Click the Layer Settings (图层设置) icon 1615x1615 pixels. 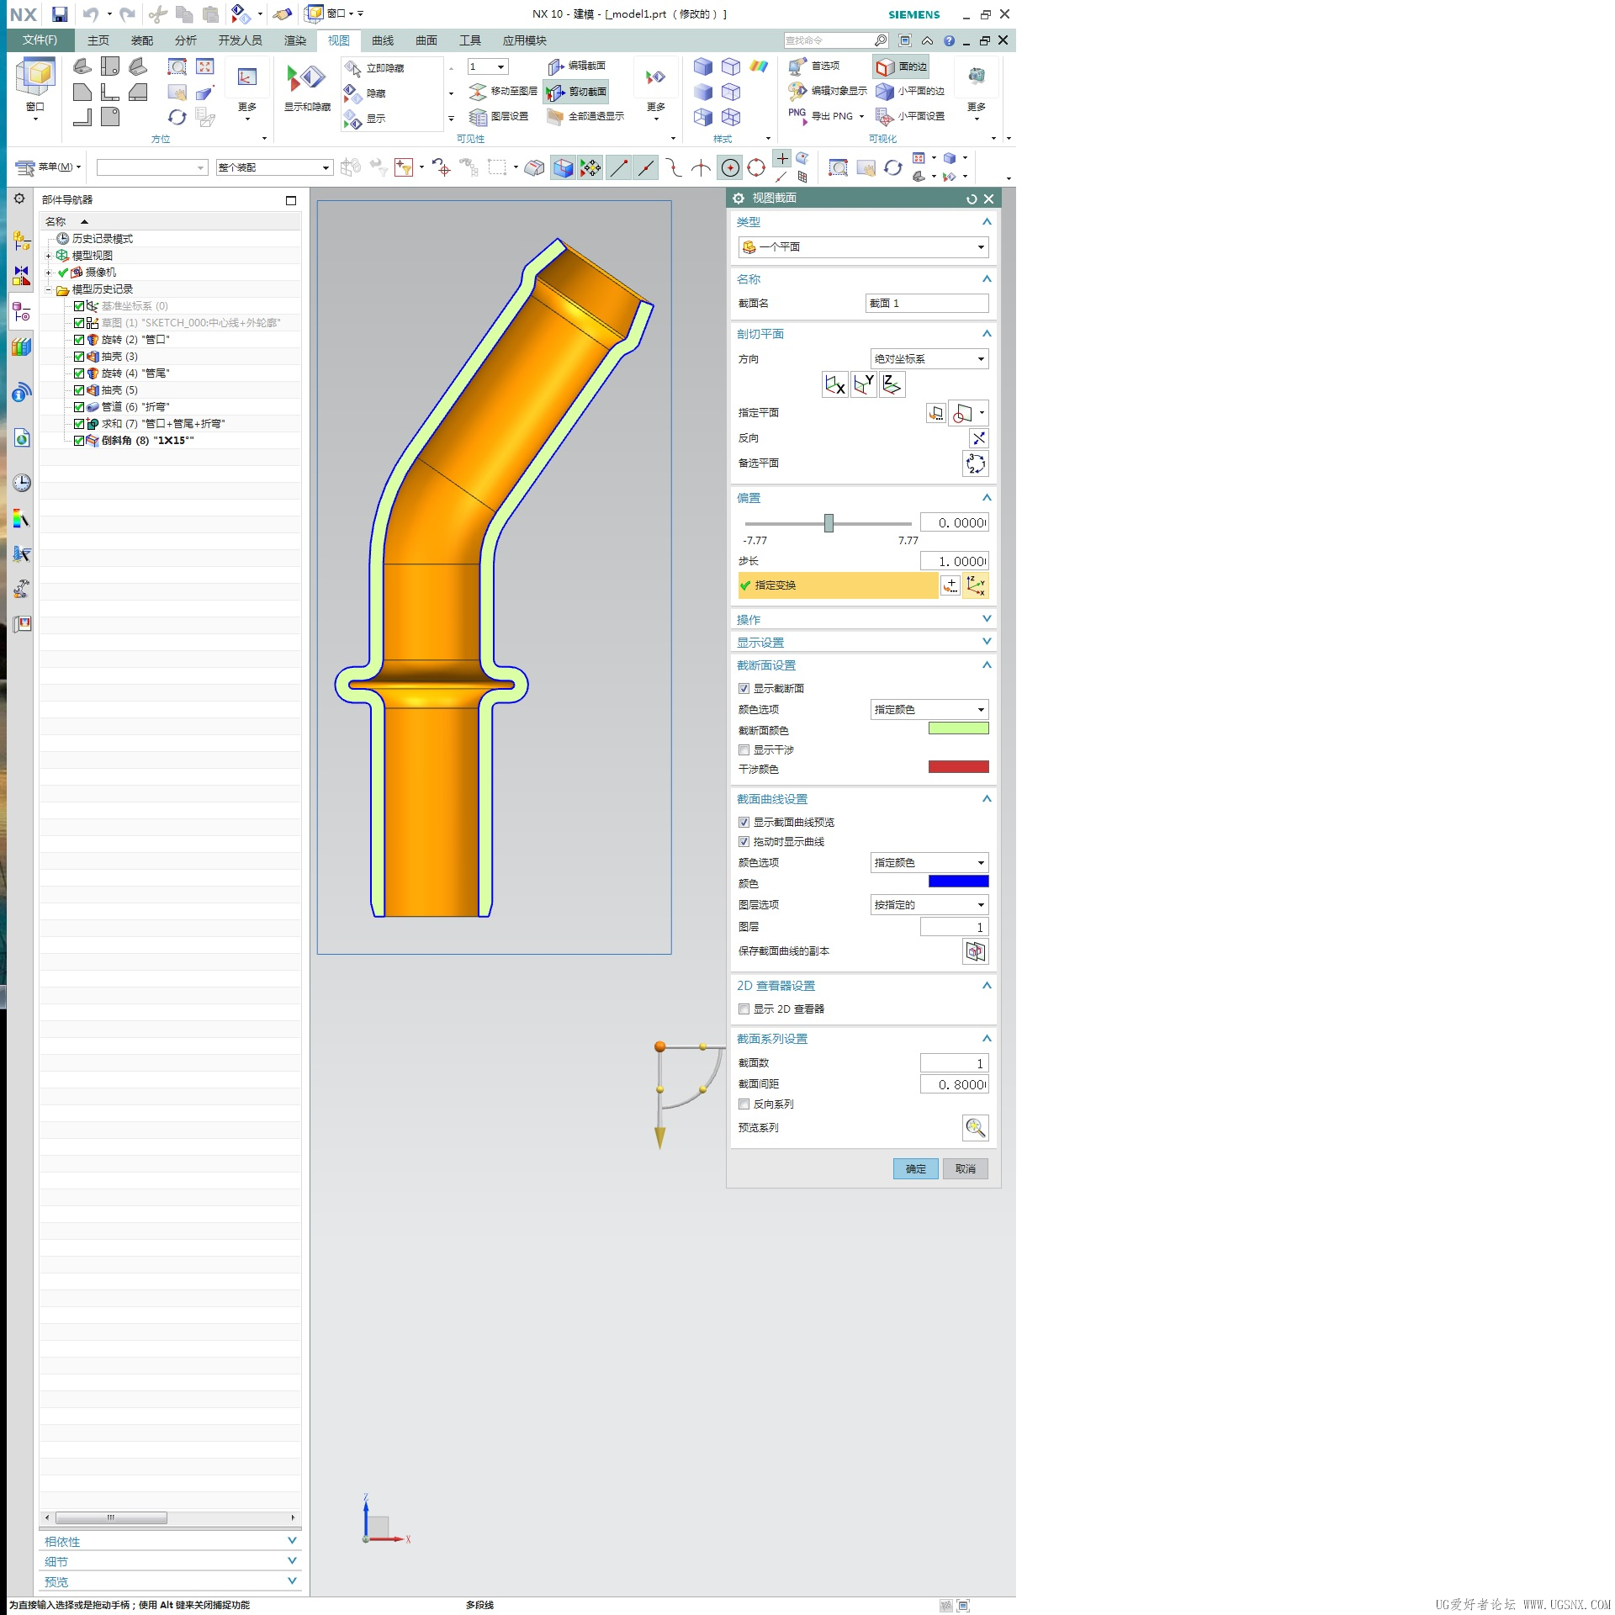478,117
